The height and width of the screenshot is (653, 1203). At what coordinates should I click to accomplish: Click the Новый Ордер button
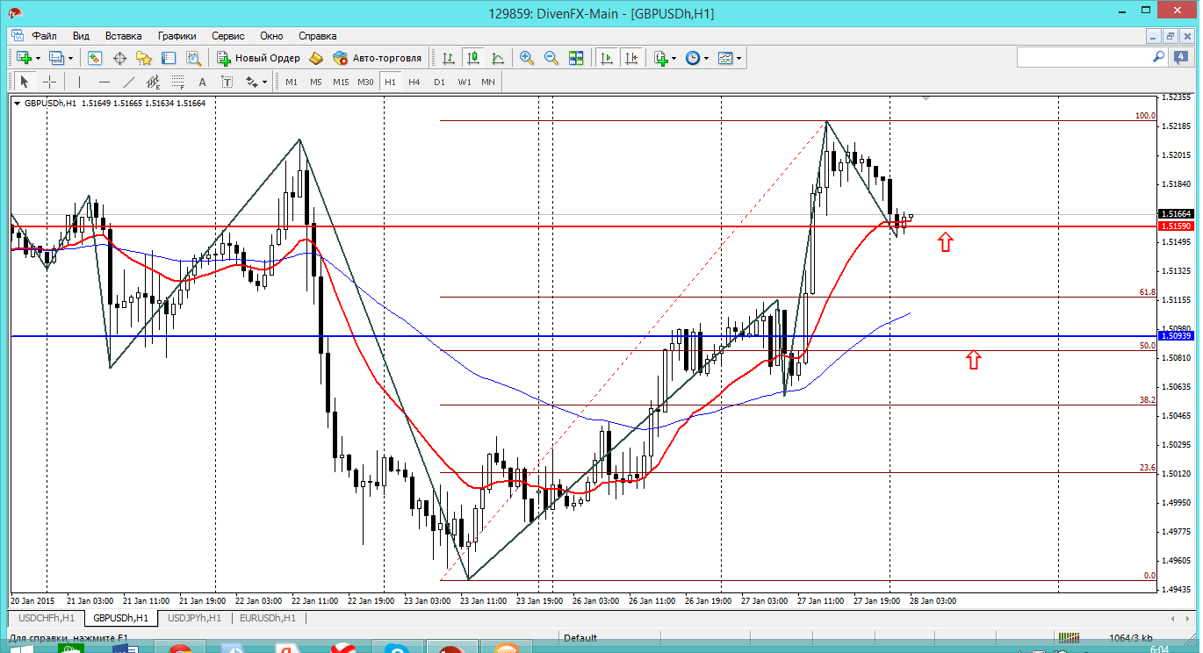[x=258, y=58]
